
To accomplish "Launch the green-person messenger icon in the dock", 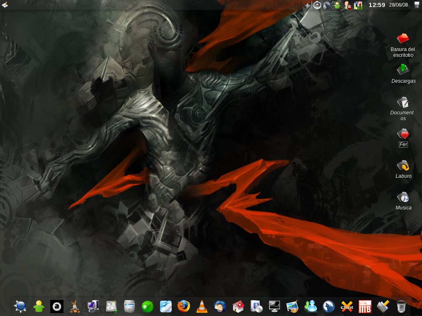I will tap(39, 306).
